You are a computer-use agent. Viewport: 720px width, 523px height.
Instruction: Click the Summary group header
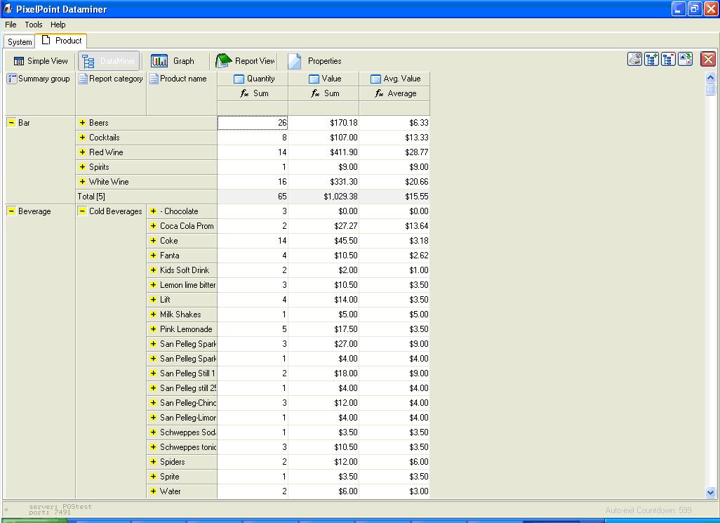pos(39,79)
